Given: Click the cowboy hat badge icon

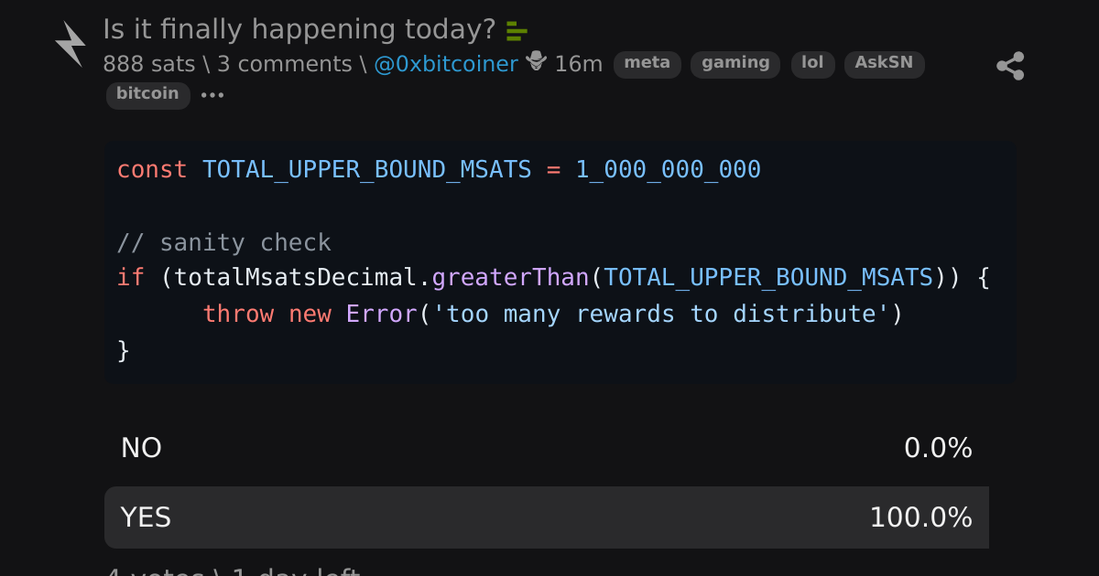Looking at the screenshot, I should pyautogui.click(x=537, y=62).
